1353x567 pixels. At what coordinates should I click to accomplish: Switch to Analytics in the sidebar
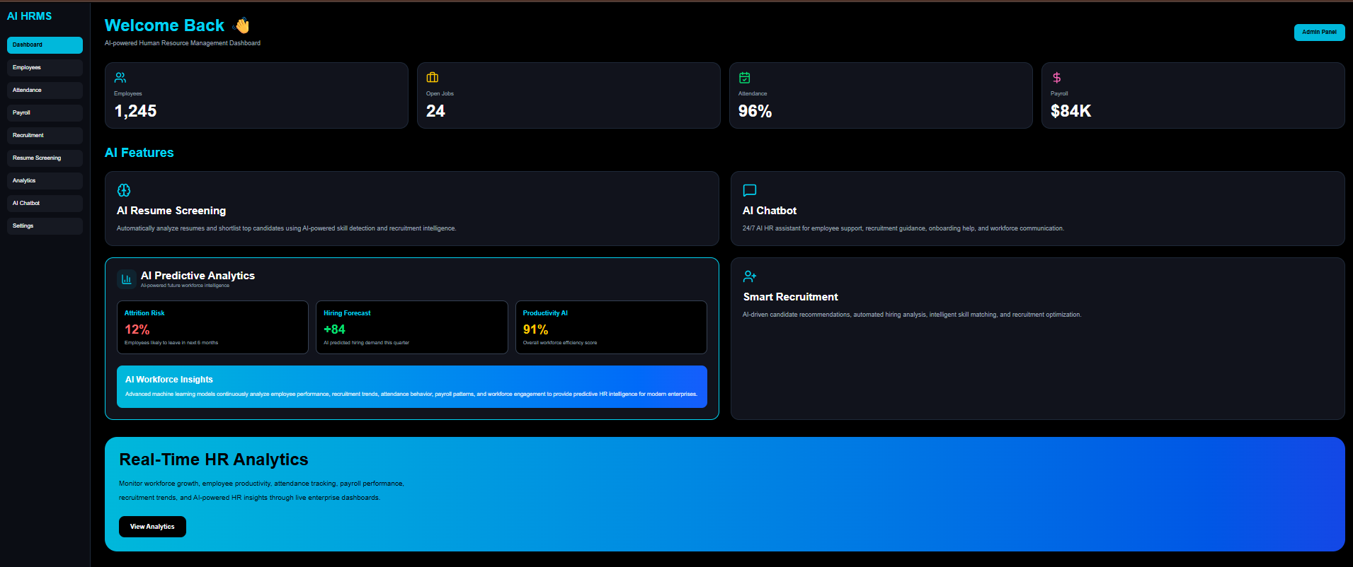45,181
